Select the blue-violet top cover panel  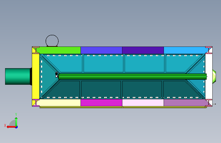(101, 50)
